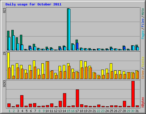This screenshot has width=146, height=114.
Task: Click day 28 on the x-axis
Action: pyautogui.click(x=124, y=111)
